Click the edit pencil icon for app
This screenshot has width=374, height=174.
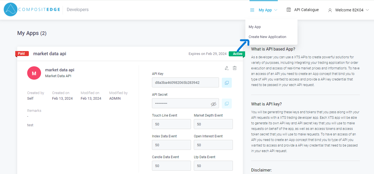tap(227, 68)
